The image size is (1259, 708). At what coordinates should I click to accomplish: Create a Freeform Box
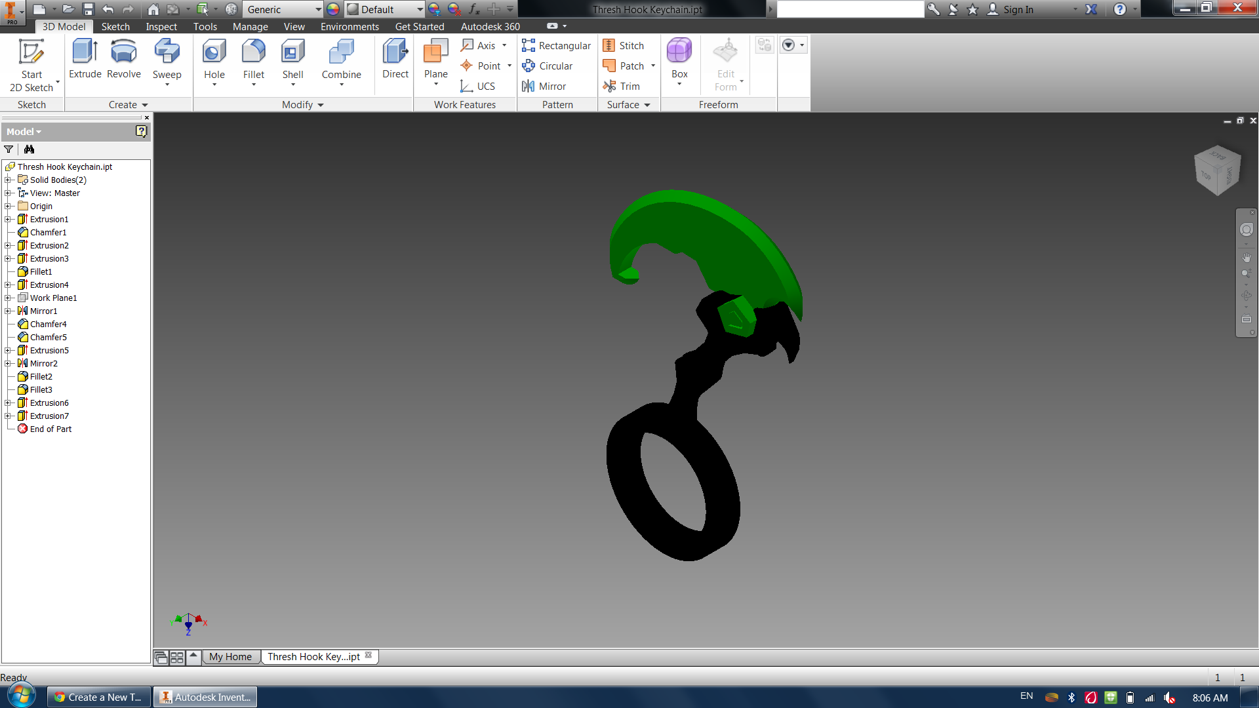tap(679, 61)
